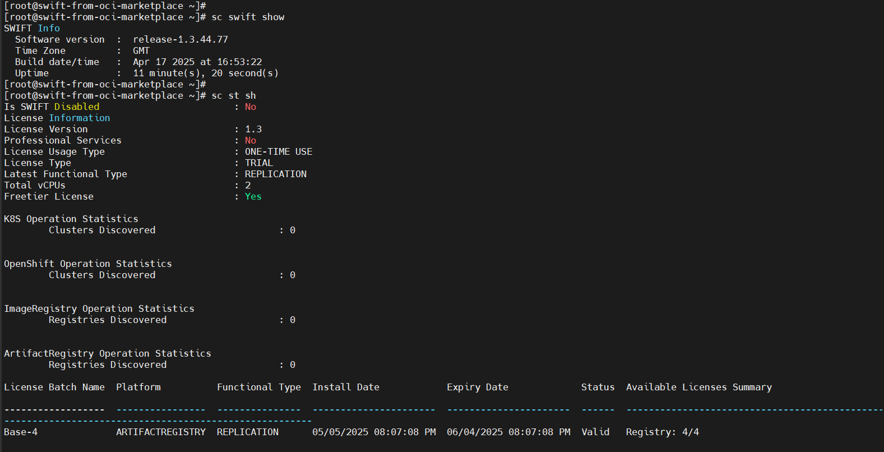Click the 'License Usage Type' label
The height and width of the screenshot is (452, 884).
coord(54,151)
